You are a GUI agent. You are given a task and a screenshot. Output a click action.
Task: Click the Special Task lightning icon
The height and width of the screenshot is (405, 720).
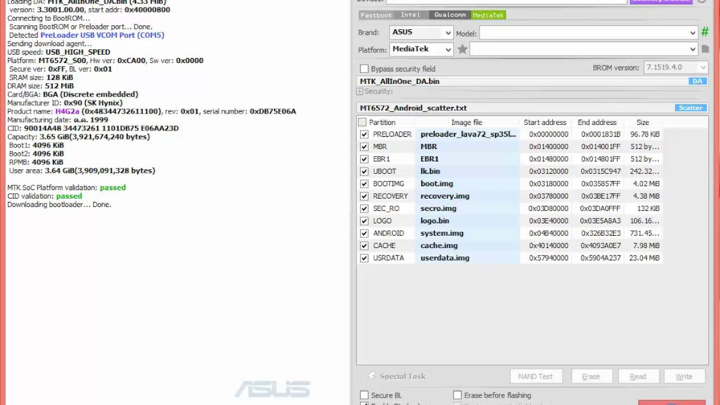[x=371, y=376]
